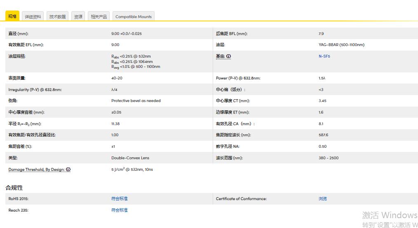Open the Compatible Mounts tab

(134, 16)
